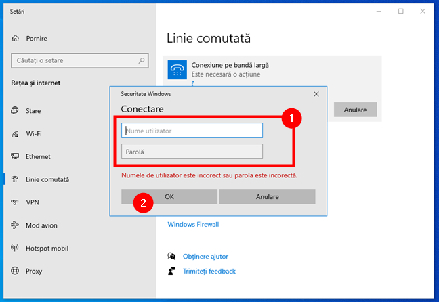The height and width of the screenshot is (302, 439).
Task: Click into the Parolă password field
Action: 192,152
